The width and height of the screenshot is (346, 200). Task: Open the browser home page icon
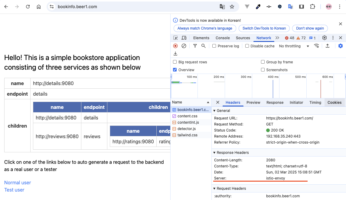pos(39,7)
